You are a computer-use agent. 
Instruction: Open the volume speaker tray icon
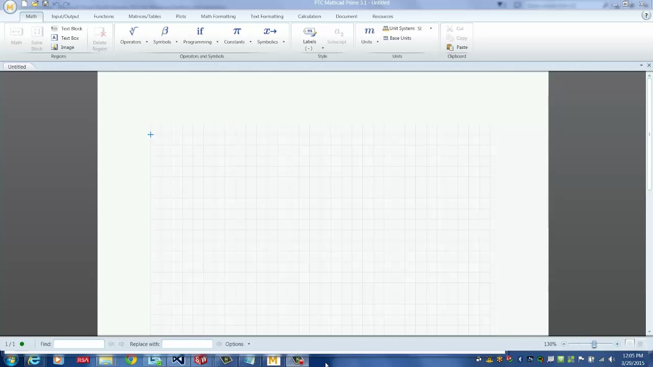click(611, 359)
